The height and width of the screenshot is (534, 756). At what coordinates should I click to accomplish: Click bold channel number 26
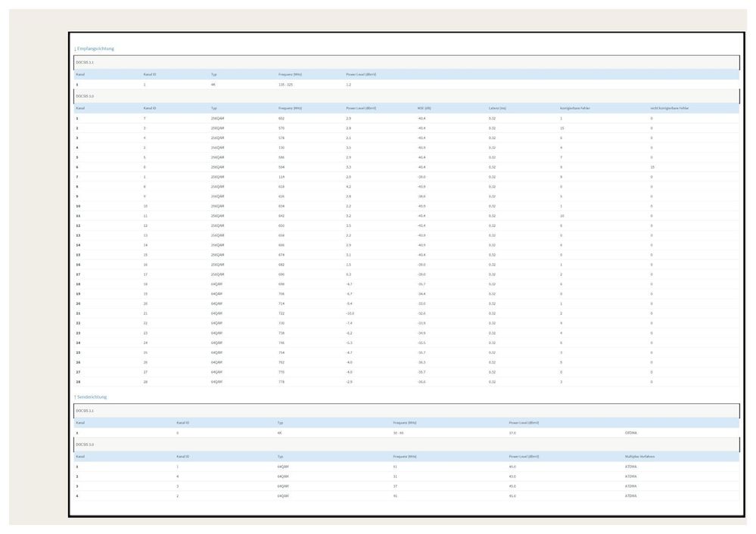[x=78, y=362]
